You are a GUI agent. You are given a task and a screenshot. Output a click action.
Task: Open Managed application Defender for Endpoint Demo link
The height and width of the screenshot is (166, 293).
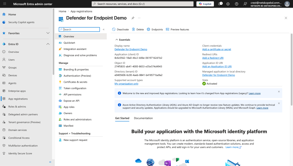(219, 75)
